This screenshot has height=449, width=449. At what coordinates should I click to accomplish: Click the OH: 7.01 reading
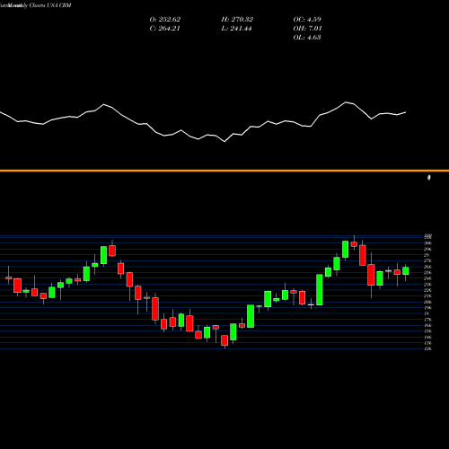(x=307, y=29)
